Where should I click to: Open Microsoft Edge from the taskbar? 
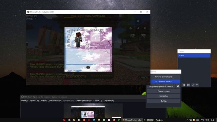pos(94,120)
